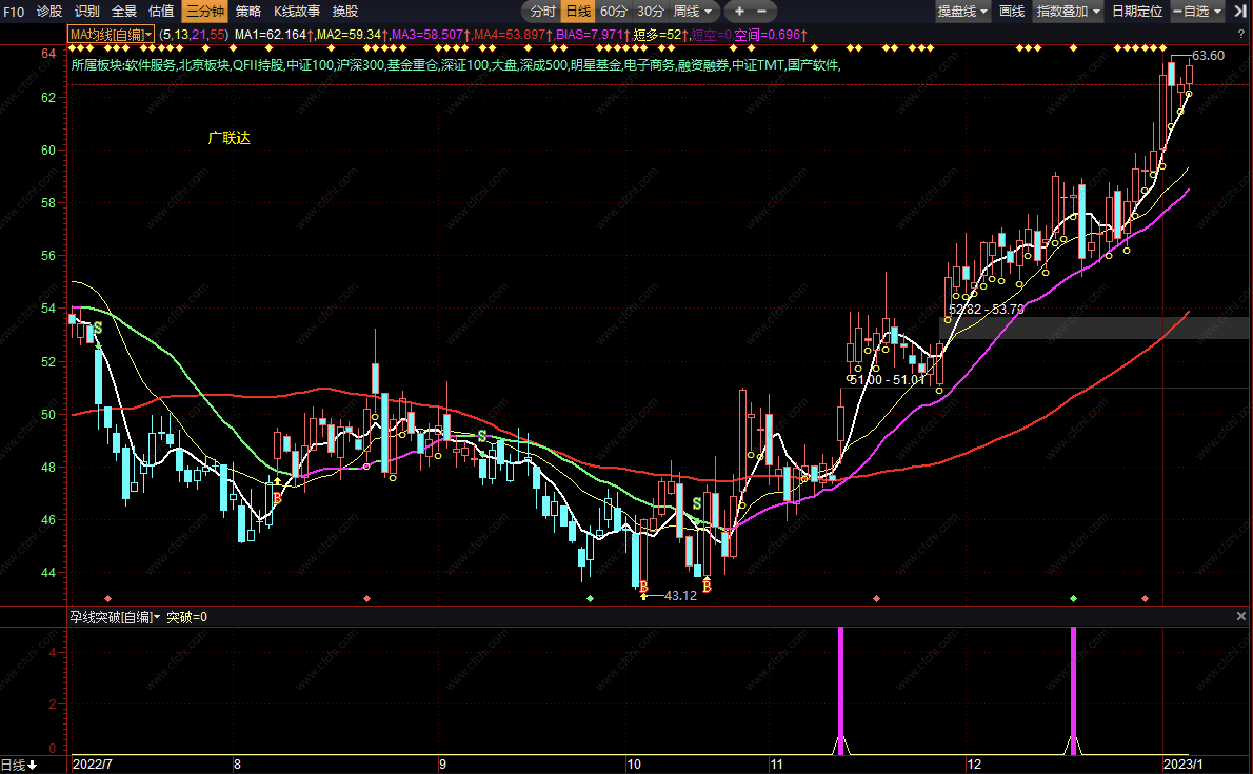
Task: Click the skip-to-end arrow icon
Action: [1240, 11]
